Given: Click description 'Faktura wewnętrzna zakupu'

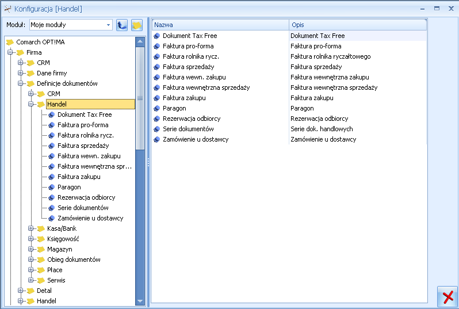Looking at the screenshot, I should [330, 77].
